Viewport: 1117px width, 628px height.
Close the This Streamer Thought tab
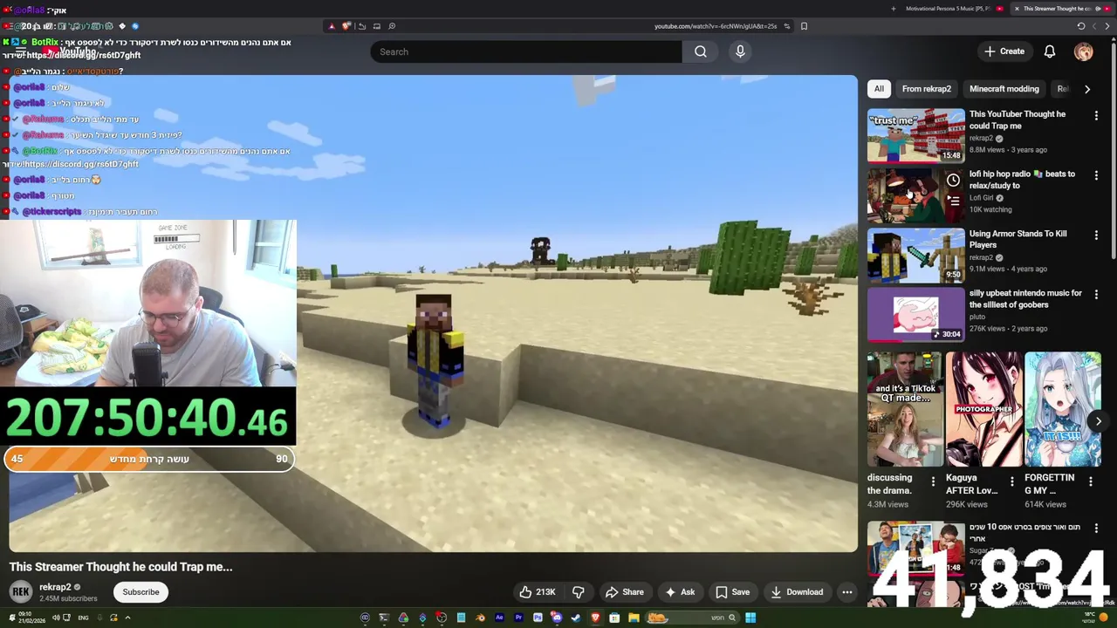point(1017,9)
